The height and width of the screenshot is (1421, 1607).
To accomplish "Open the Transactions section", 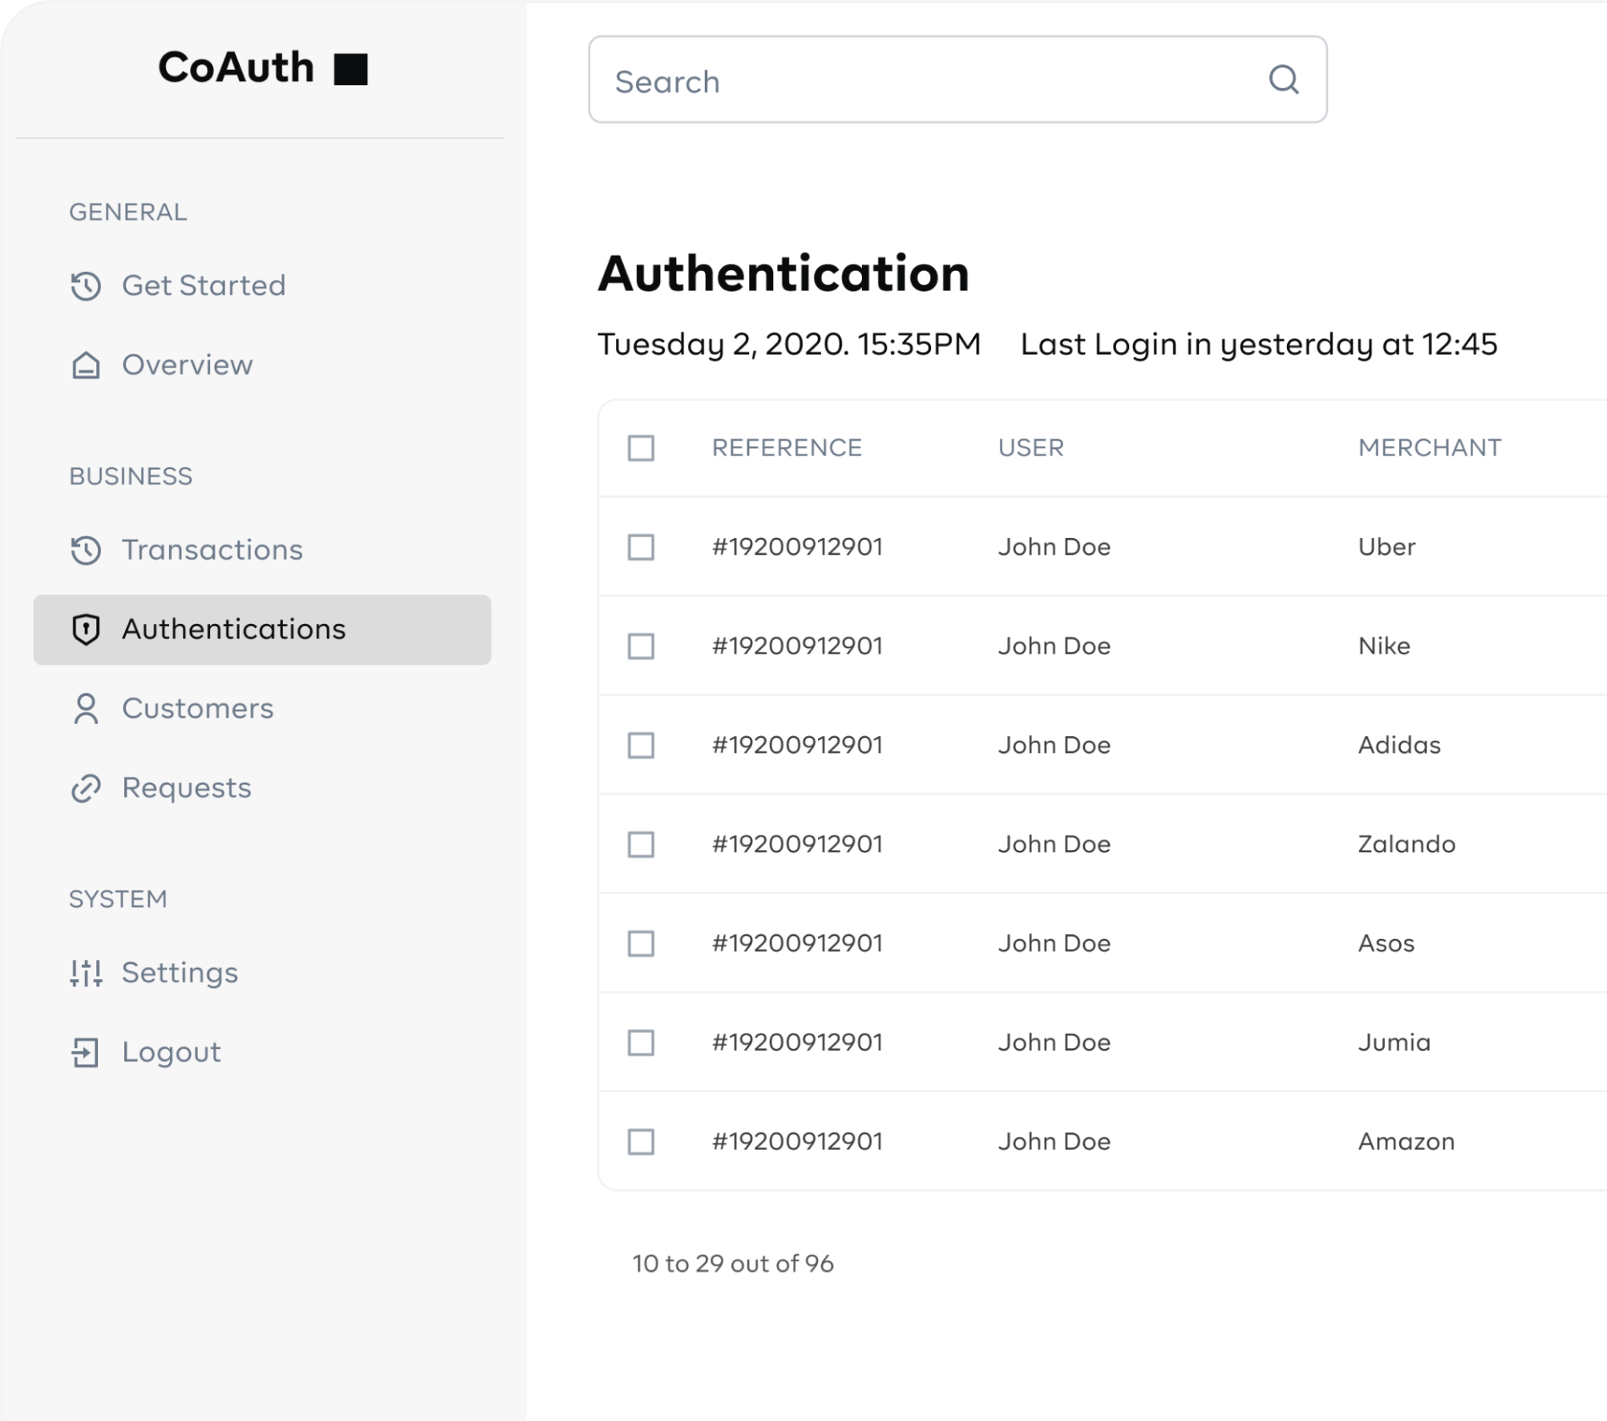I will (x=212, y=549).
